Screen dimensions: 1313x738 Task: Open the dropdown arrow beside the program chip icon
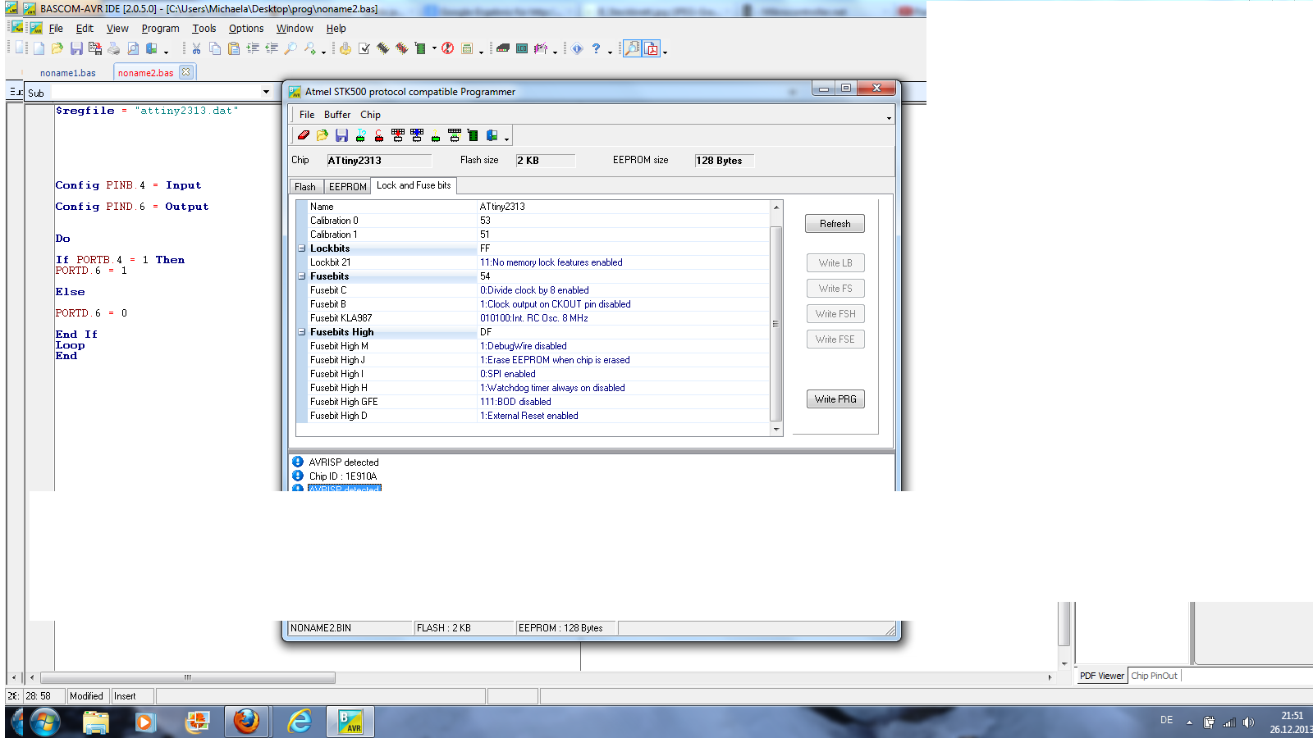click(x=434, y=48)
